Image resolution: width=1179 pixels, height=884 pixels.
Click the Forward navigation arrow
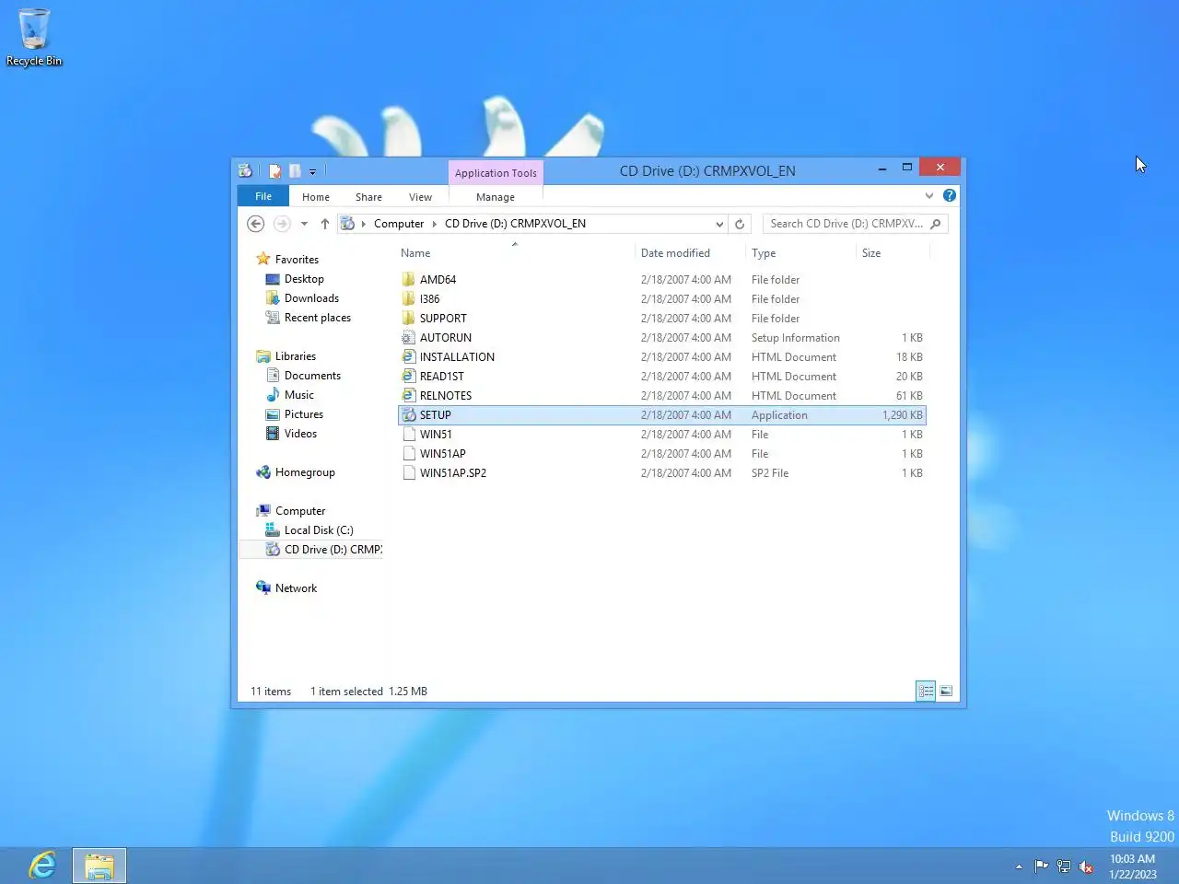(x=282, y=224)
